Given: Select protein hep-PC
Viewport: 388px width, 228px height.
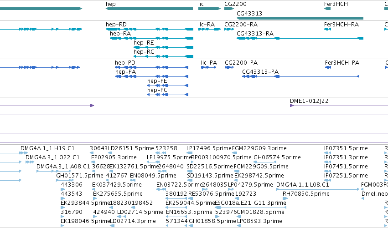Looking at the screenshot, I should tap(168, 95).
